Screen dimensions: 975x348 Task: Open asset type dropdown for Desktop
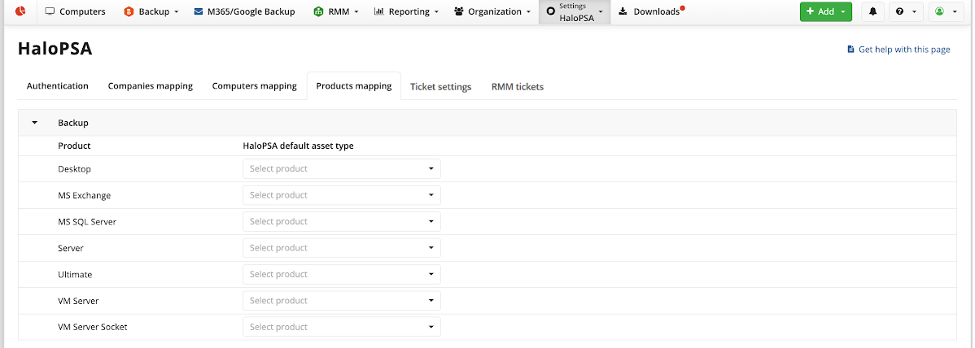pyautogui.click(x=341, y=169)
